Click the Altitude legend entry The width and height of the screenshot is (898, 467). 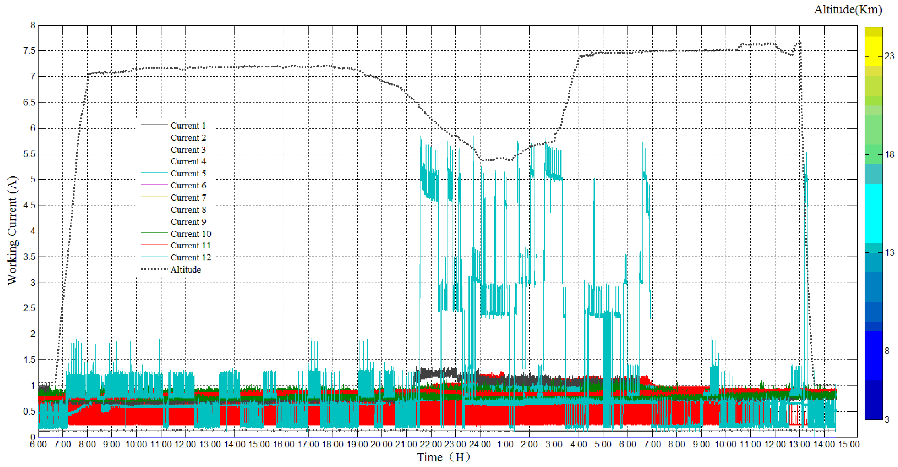[185, 270]
